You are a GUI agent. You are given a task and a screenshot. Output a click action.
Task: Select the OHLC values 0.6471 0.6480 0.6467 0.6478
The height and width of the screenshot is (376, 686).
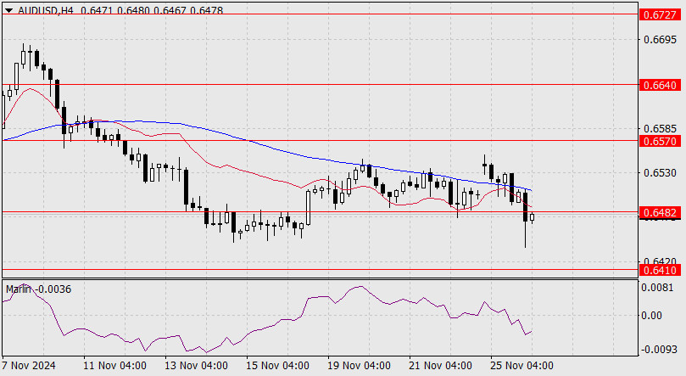(152, 10)
